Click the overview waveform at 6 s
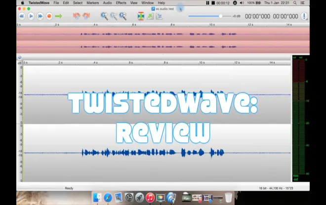The width and height of the screenshot is (326, 205). [x=134, y=34]
